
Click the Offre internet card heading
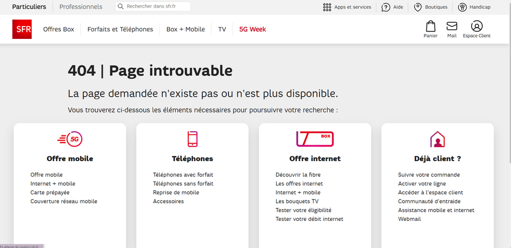315,159
